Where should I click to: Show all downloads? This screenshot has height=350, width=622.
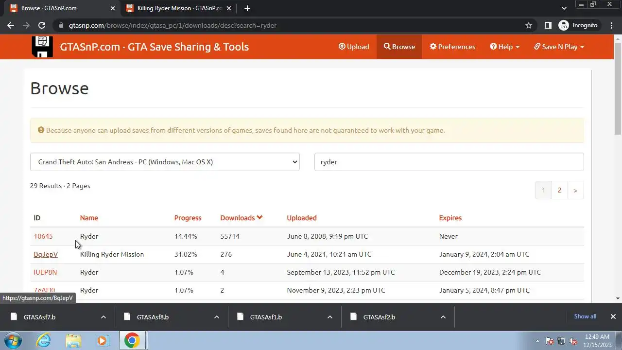coord(585,316)
